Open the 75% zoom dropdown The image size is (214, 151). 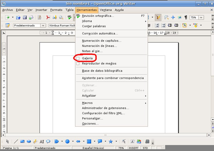tap(200, 17)
